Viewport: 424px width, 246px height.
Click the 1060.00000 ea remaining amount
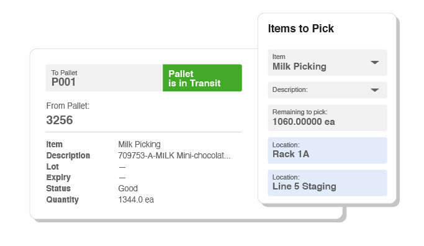click(304, 122)
